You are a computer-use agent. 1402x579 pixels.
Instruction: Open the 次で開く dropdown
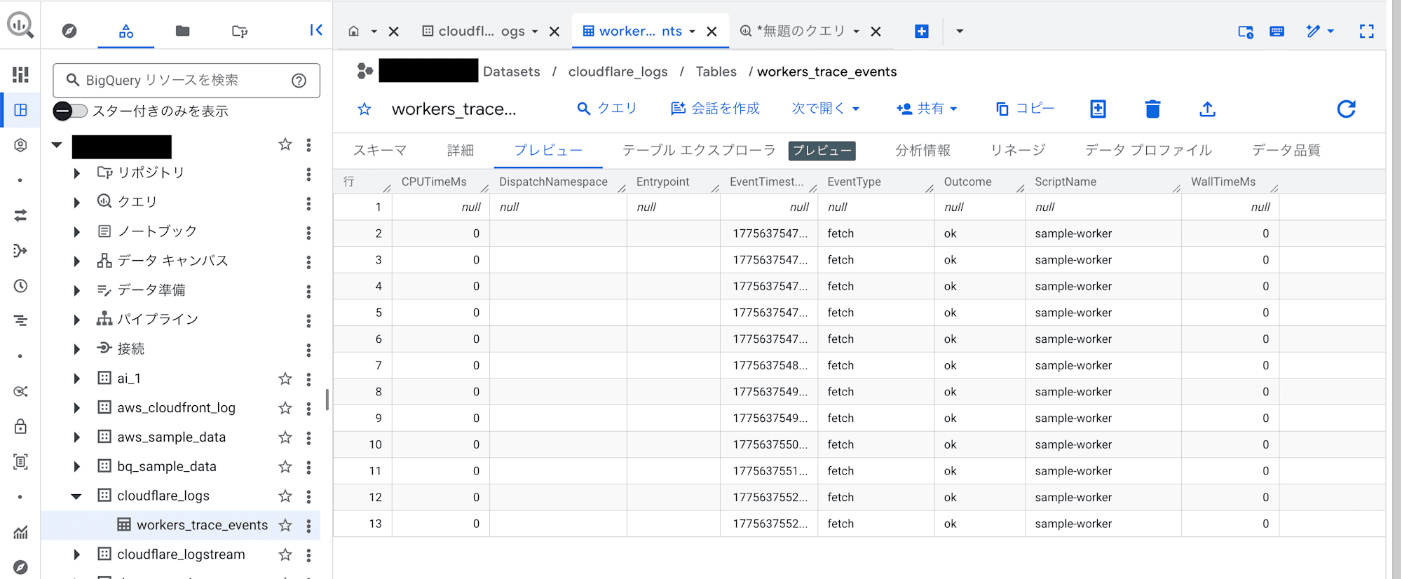tap(825, 109)
